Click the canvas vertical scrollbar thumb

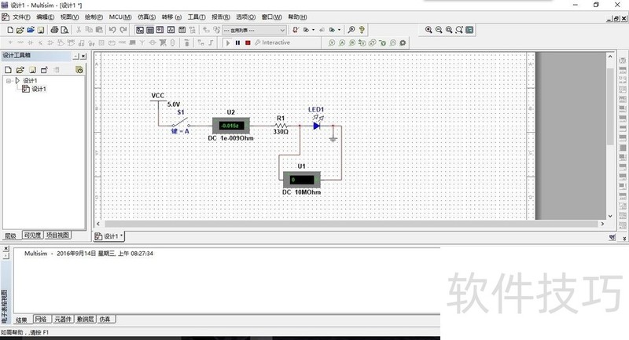click(610, 107)
